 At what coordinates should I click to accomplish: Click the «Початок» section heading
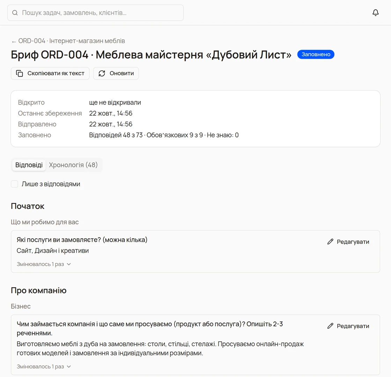(x=28, y=206)
